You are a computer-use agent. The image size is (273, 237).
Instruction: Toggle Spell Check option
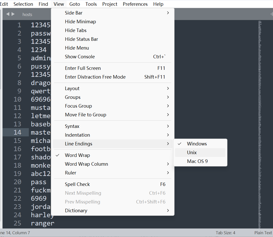tap(113, 184)
